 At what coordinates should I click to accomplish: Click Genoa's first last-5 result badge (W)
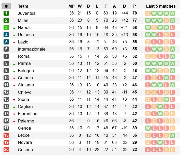tap(148, 128)
